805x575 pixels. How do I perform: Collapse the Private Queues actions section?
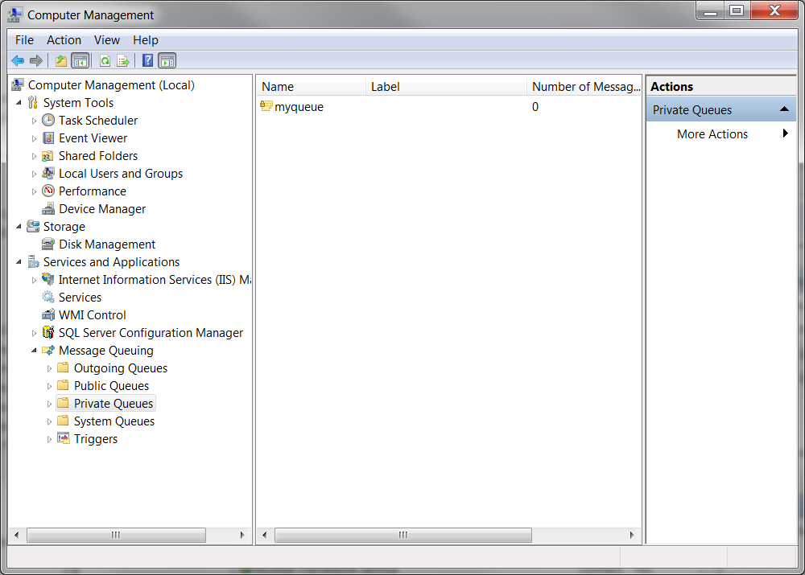pyautogui.click(x=784, y=109)
